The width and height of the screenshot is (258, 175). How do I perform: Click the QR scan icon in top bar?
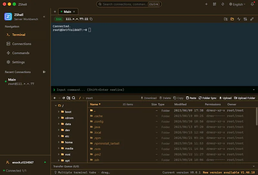(214, 4)
